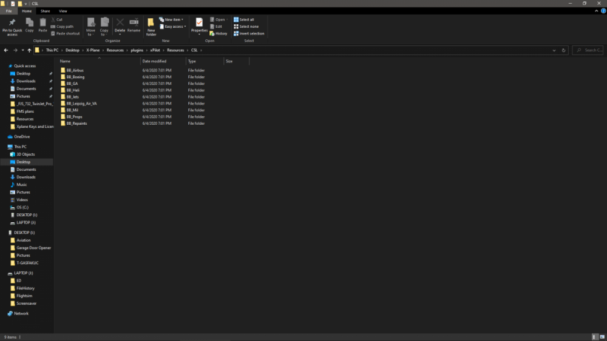Open 3D Objects under This PC

25,154
